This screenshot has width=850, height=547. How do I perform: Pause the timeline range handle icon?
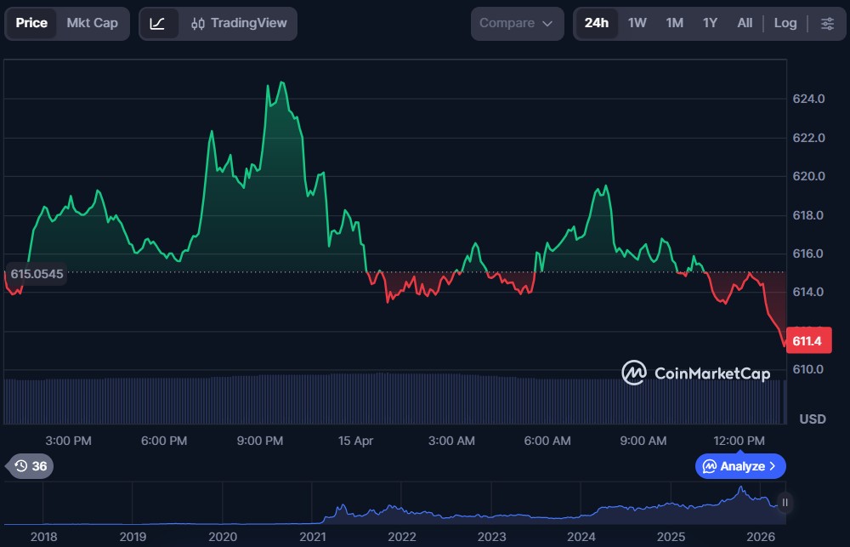[785, 503]
